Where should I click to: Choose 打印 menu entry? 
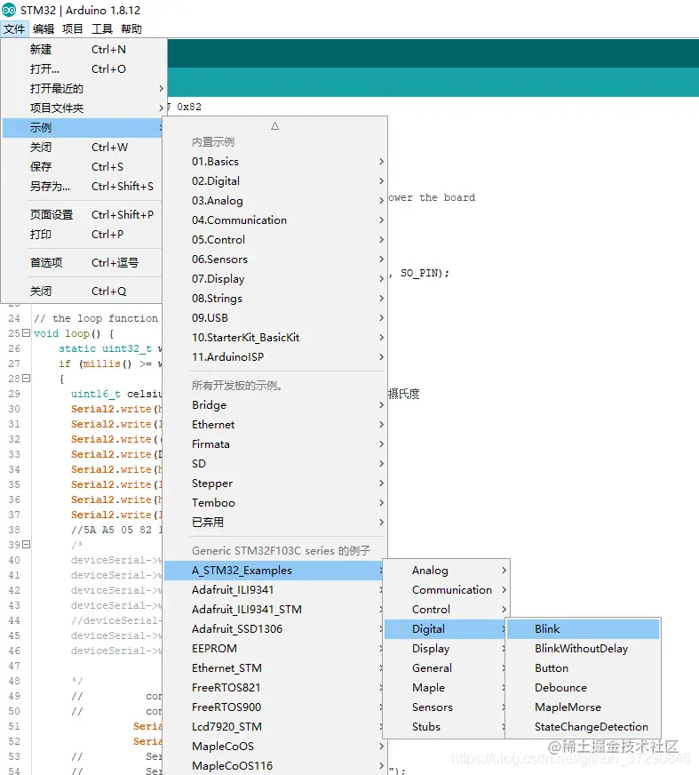[83, 235]
